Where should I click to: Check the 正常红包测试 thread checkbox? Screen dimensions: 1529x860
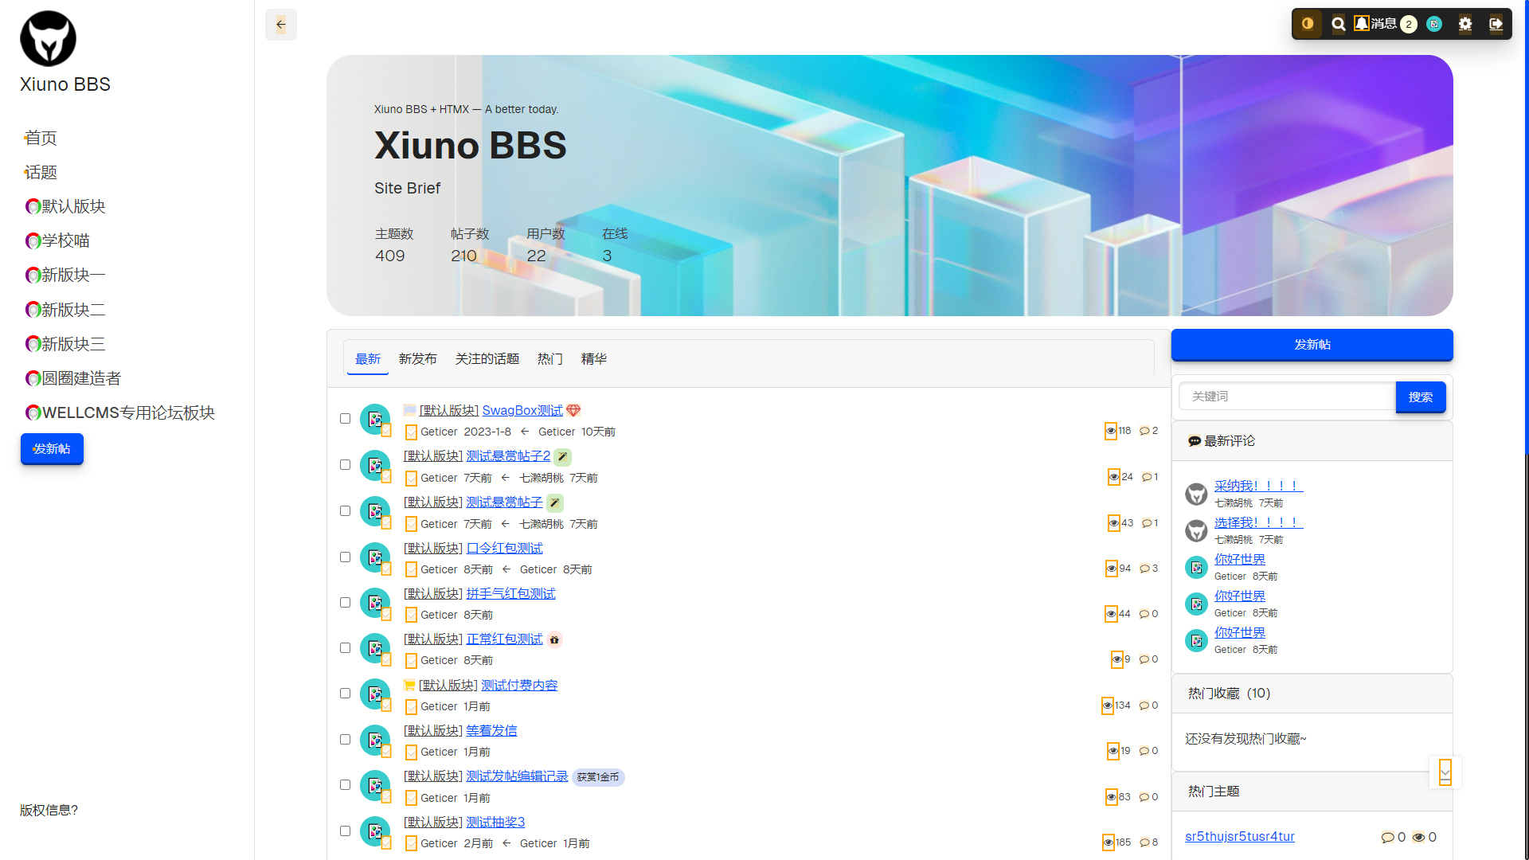pyautogui.click(x=346, y=648)
